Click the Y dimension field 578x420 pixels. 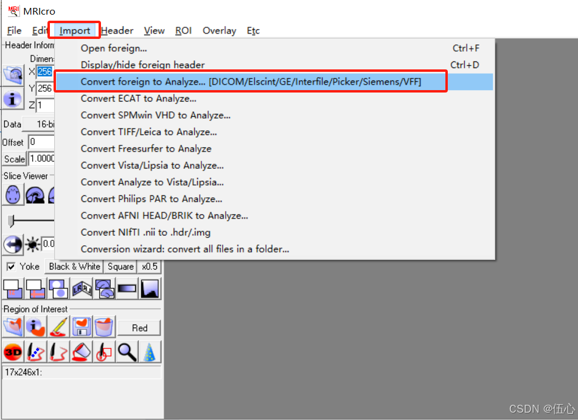(45, 88)
